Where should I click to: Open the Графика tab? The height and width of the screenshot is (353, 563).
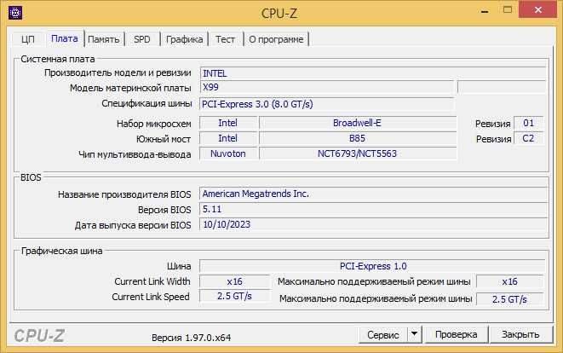[185, 39]
